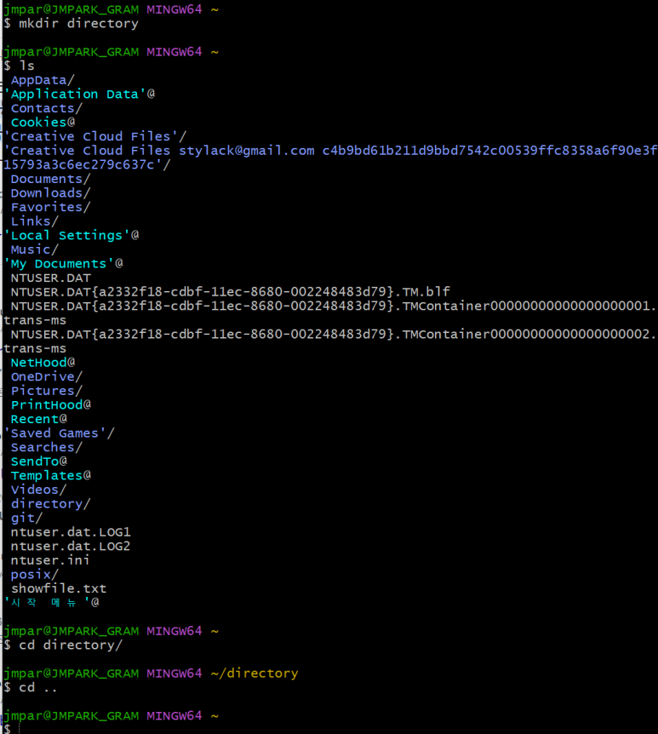Select the Music/ folder entry
This screenshot has height=734, width=658.
pos(35,249)
